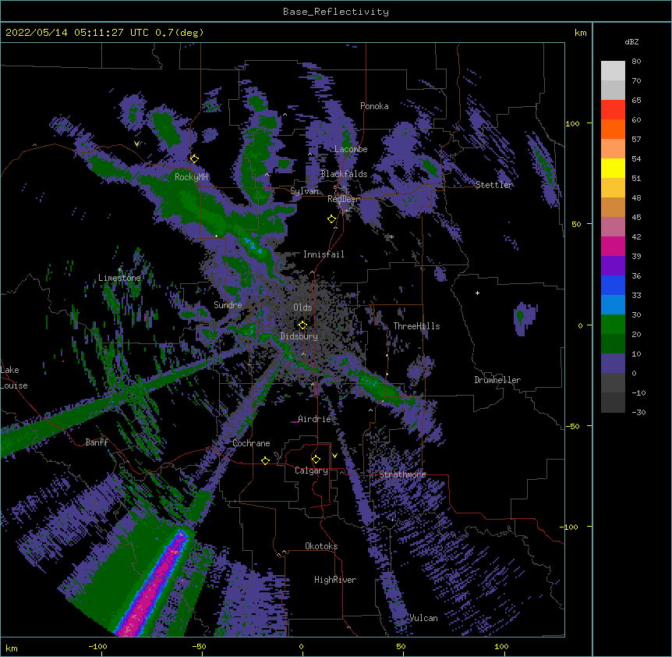Viewport: 672px width, 657px height.
Task: Click the -30 value on the dBZ legend
Action: [x=638, y=412]
